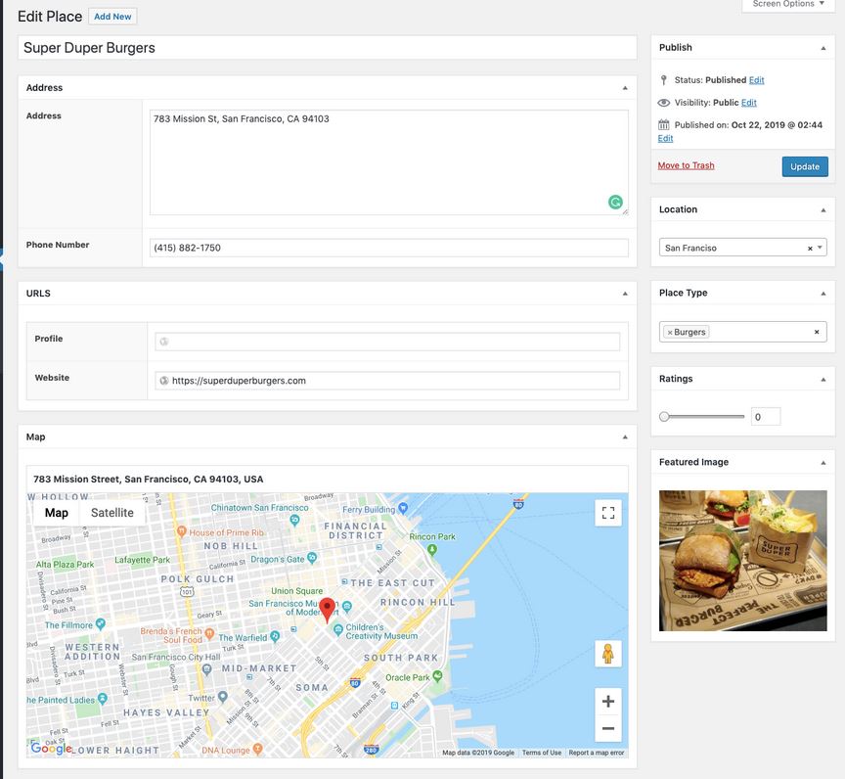Screen dimensions: 845x779
Task: Click the Profile URL field
Action: click(387, 342)
